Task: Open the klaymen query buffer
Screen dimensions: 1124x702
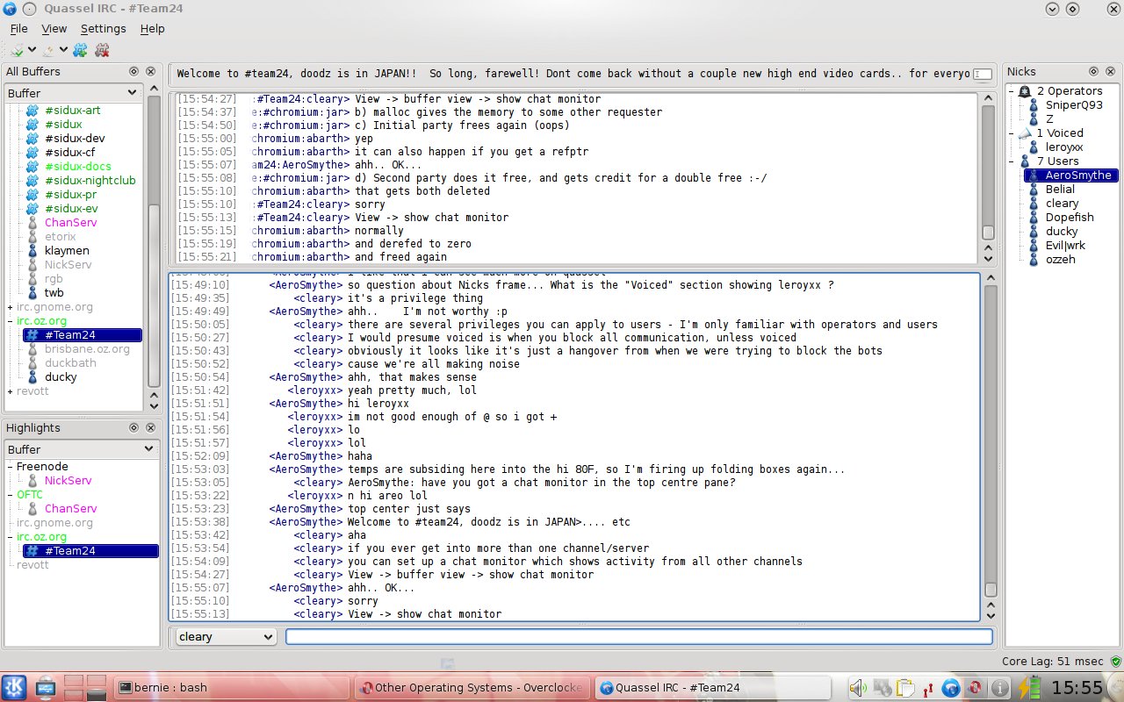Action: point(67,251)
